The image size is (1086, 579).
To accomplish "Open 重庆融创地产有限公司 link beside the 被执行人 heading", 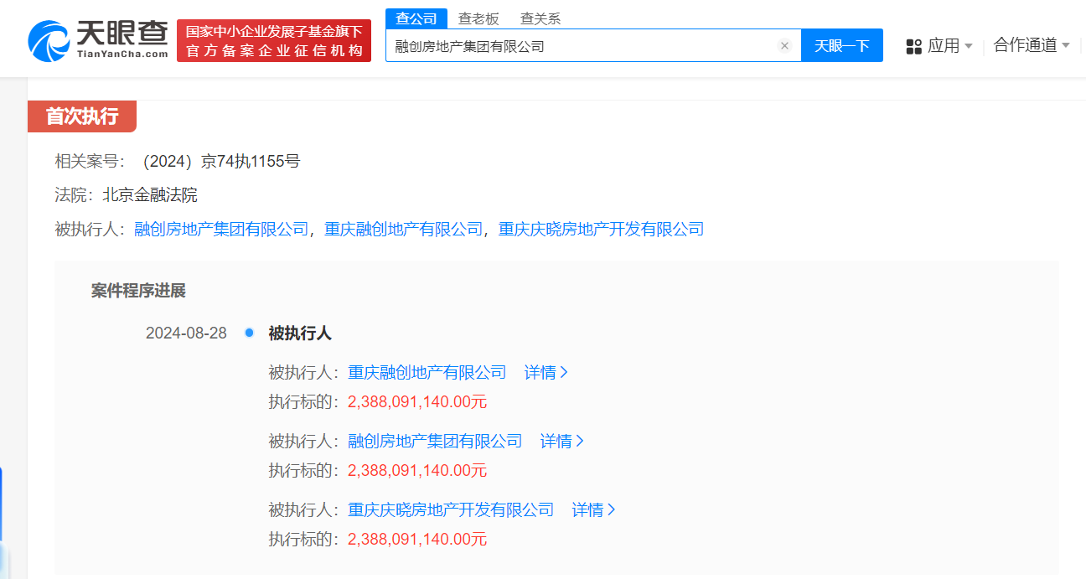I will (404, 229).
